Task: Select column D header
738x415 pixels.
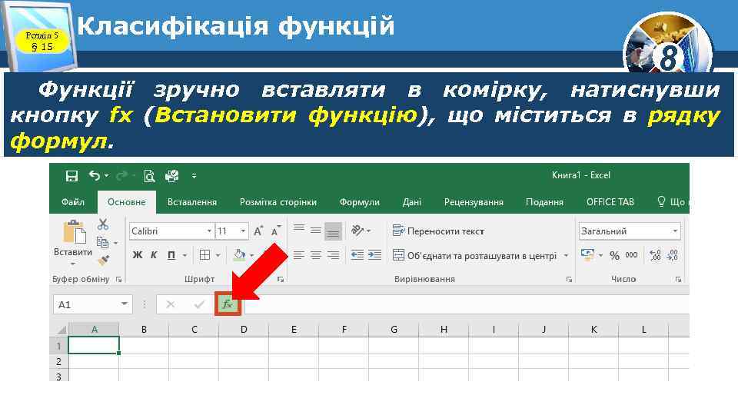Action: [244, 330]
